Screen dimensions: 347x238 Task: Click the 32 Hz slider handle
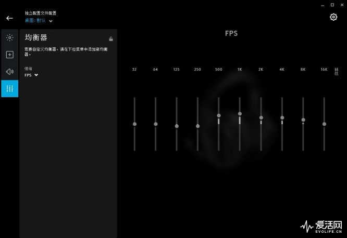pos(134,124)
